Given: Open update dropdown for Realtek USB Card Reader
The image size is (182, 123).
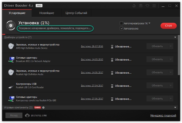Looking at the screenshot, I should pos(171,85).
